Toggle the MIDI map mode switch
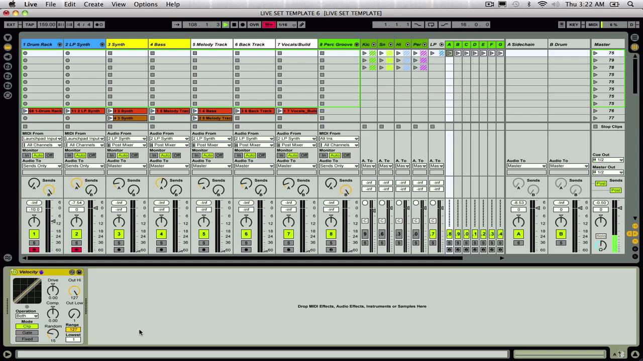This screenshot has height=361, width=643. [593, 25]
